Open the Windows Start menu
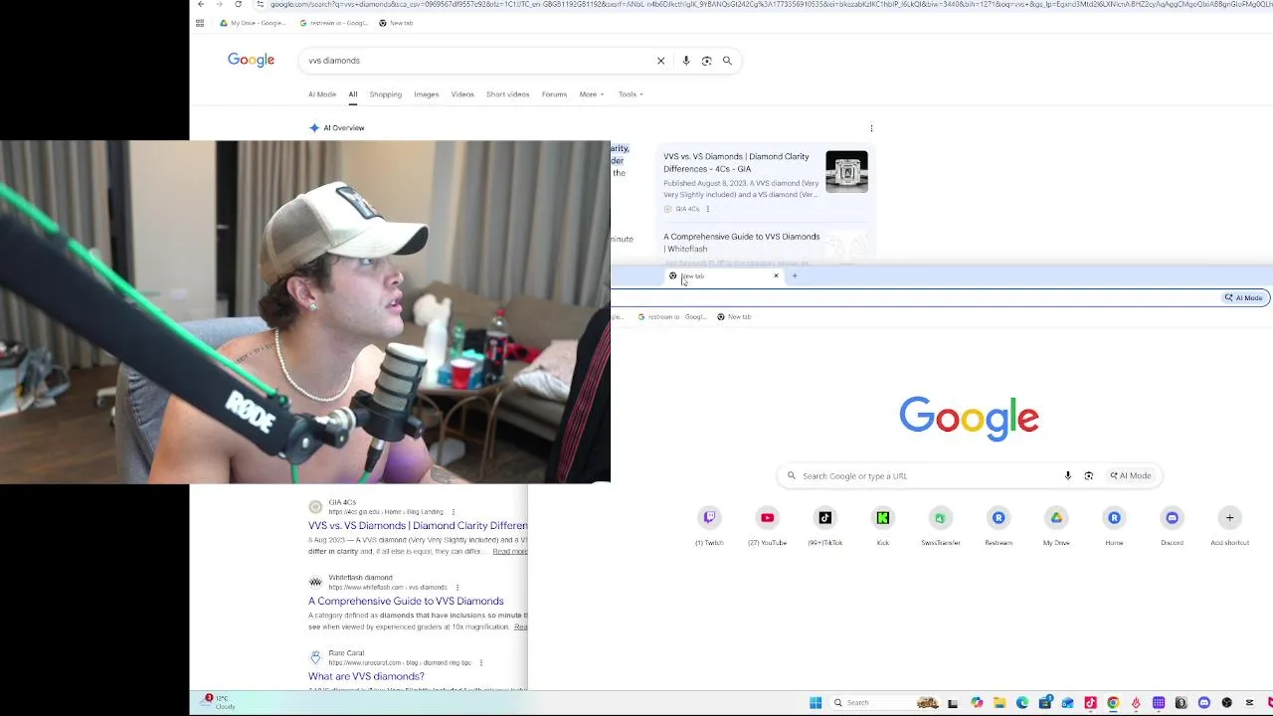Screen dimensions: 1273x716 click(816, 703)
